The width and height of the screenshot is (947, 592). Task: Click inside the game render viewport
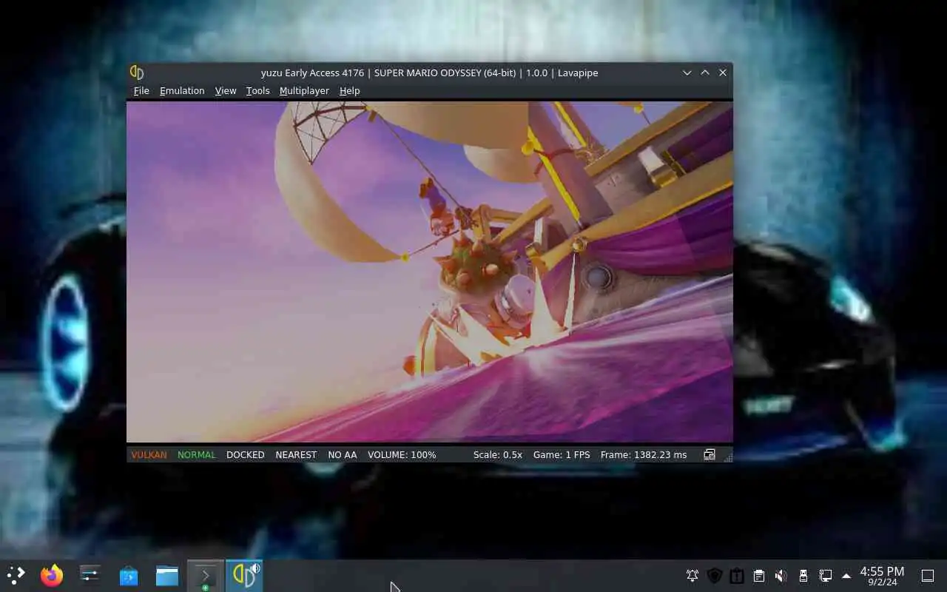click(429, 272)
